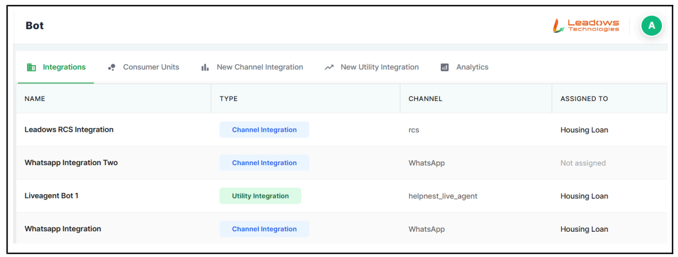Switch to the Analytics tab

click(464, 67)
